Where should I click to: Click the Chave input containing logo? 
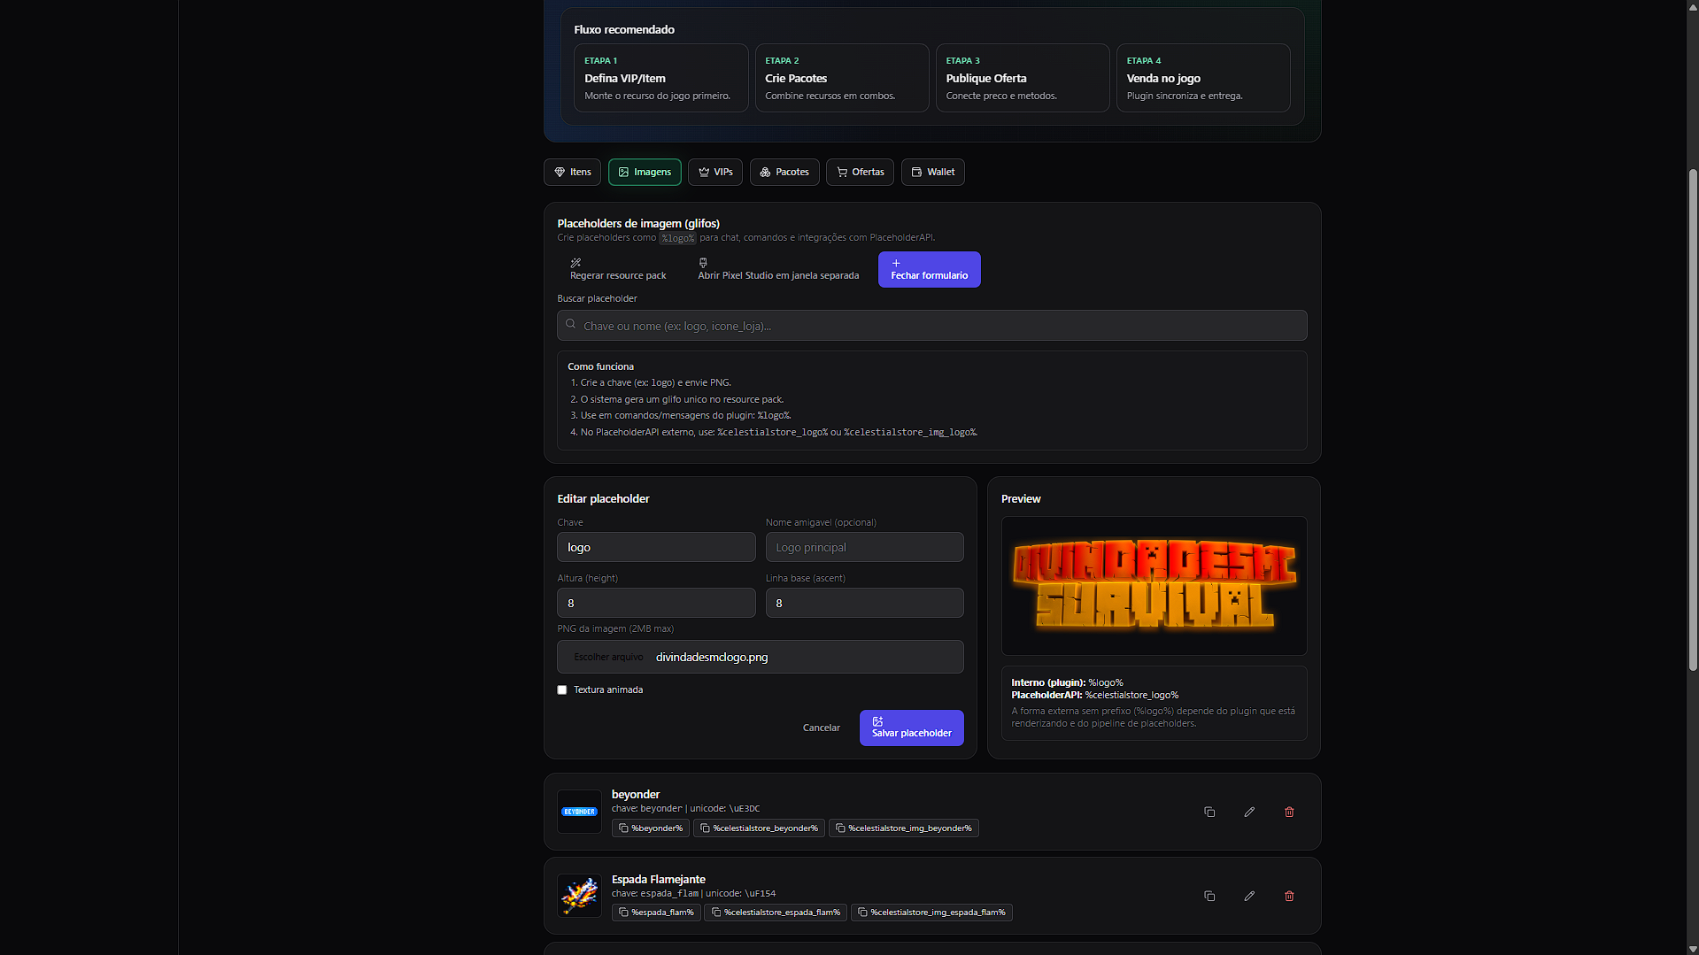(x=655, y=547)
